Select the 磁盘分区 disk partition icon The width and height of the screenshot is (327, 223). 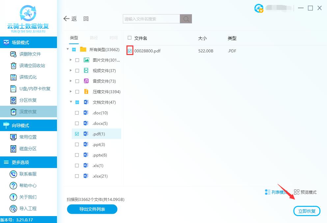(x=14, y=149)
